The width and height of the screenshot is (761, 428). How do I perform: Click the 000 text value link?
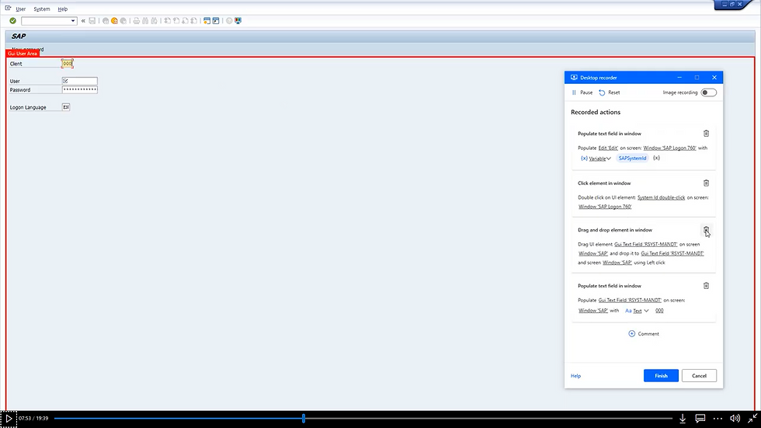click(x=659, y=311)
